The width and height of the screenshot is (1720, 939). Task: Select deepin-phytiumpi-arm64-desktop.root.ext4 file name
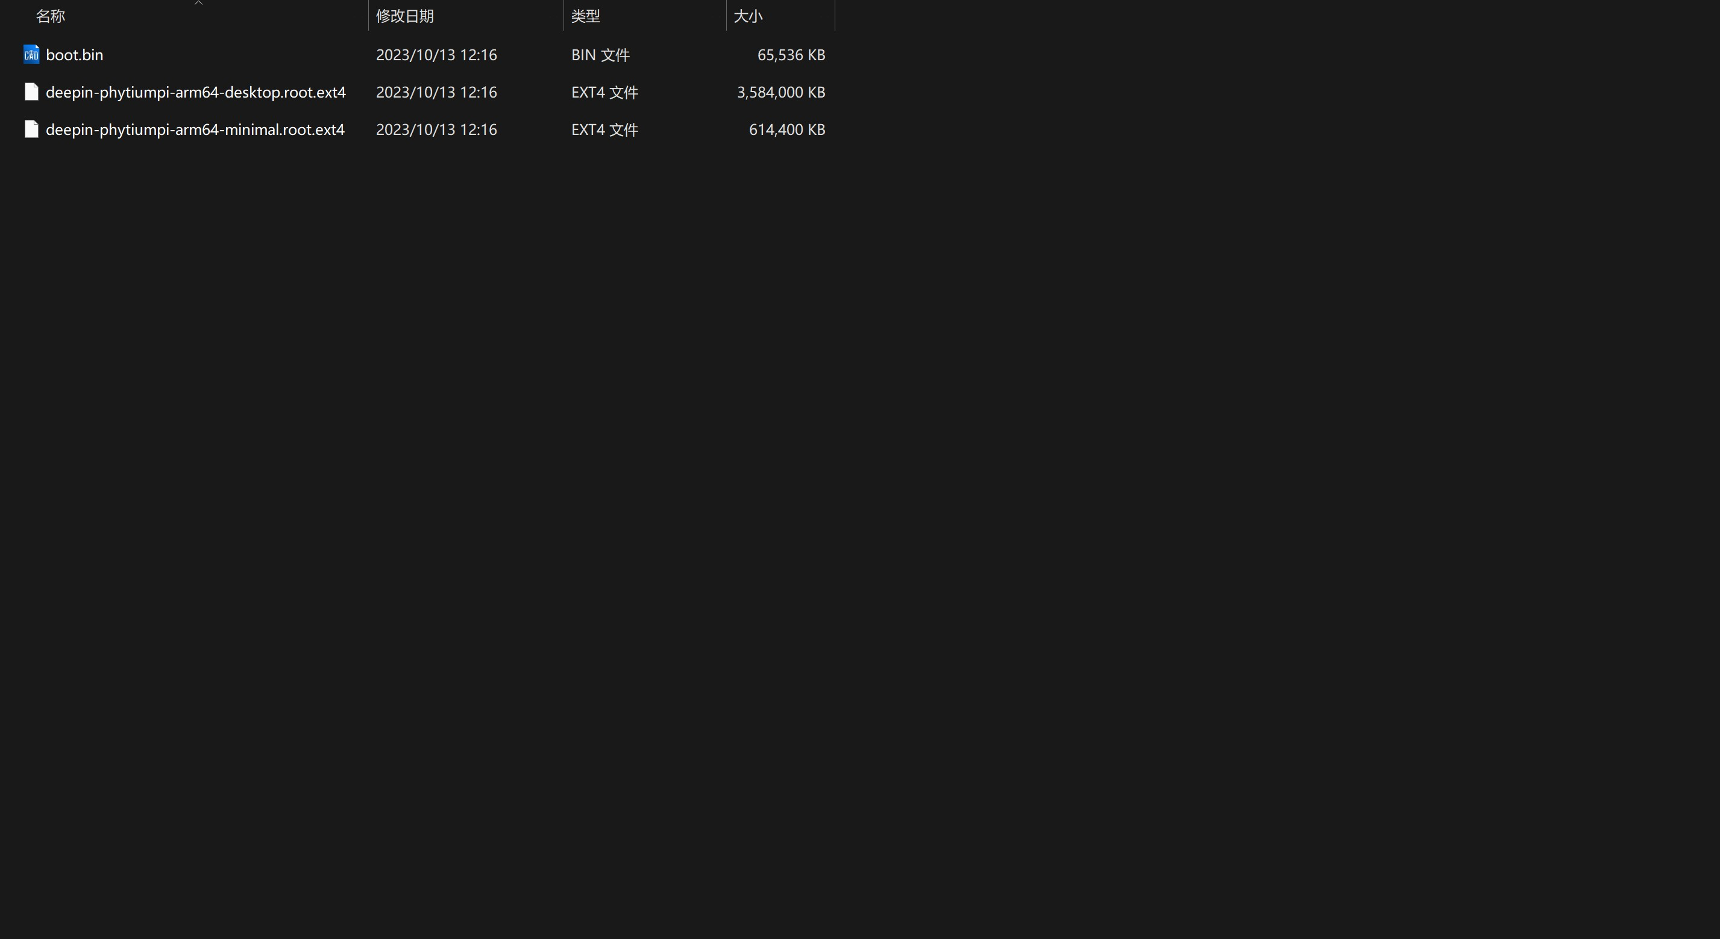pyautogui.click(x=196, y=92)
